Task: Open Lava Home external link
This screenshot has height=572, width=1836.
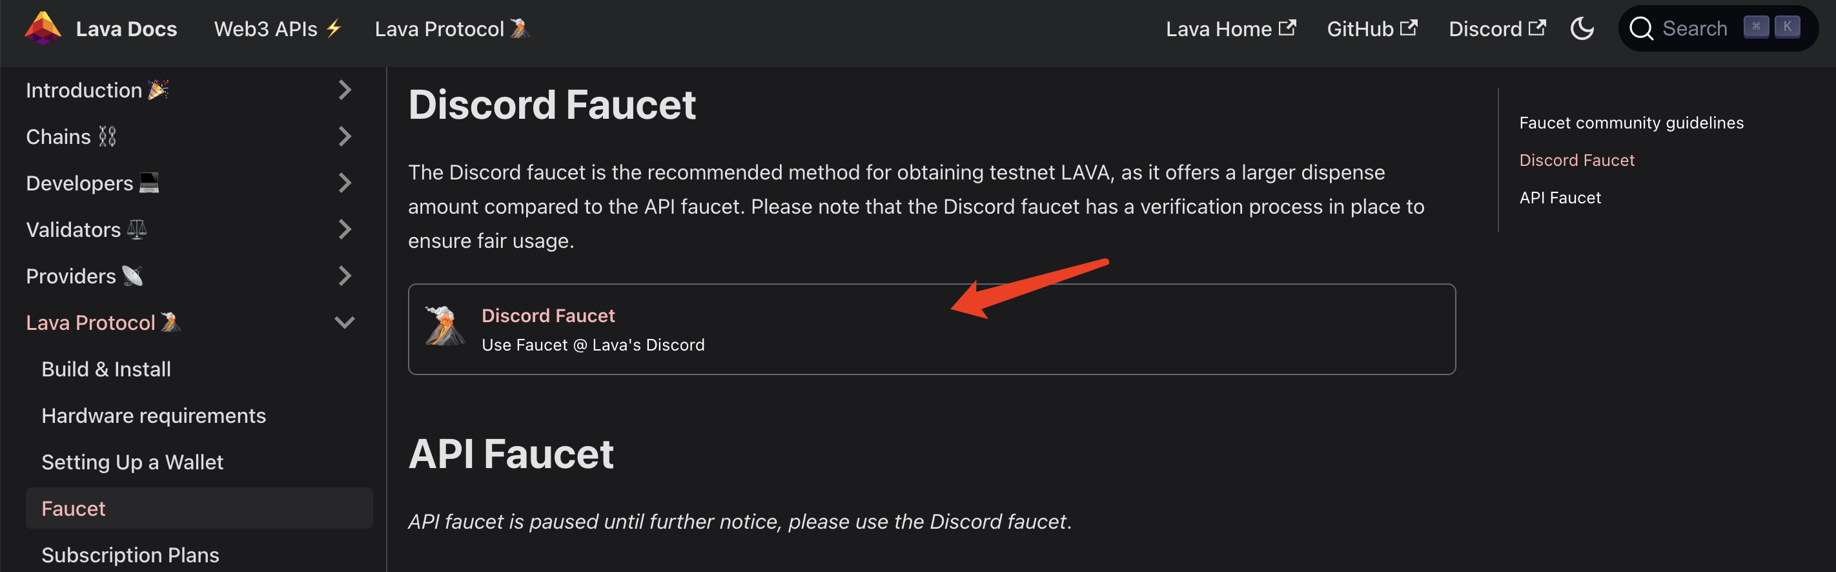Action: click(1230, 28)
